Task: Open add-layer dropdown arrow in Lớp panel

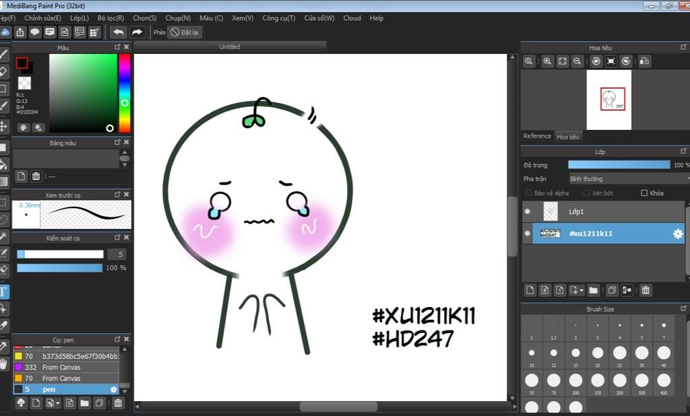Action: coord(582,291)
